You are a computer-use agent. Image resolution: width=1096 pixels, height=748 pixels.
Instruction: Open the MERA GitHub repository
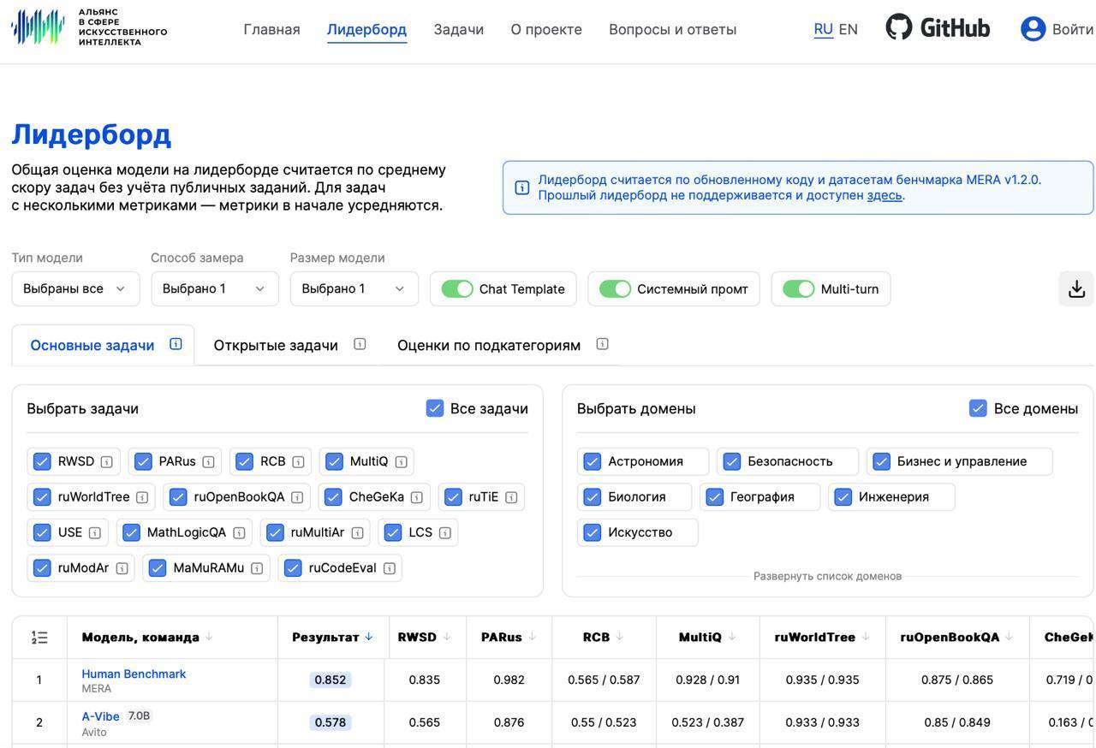pyautogui.click(x=938, y=27)
